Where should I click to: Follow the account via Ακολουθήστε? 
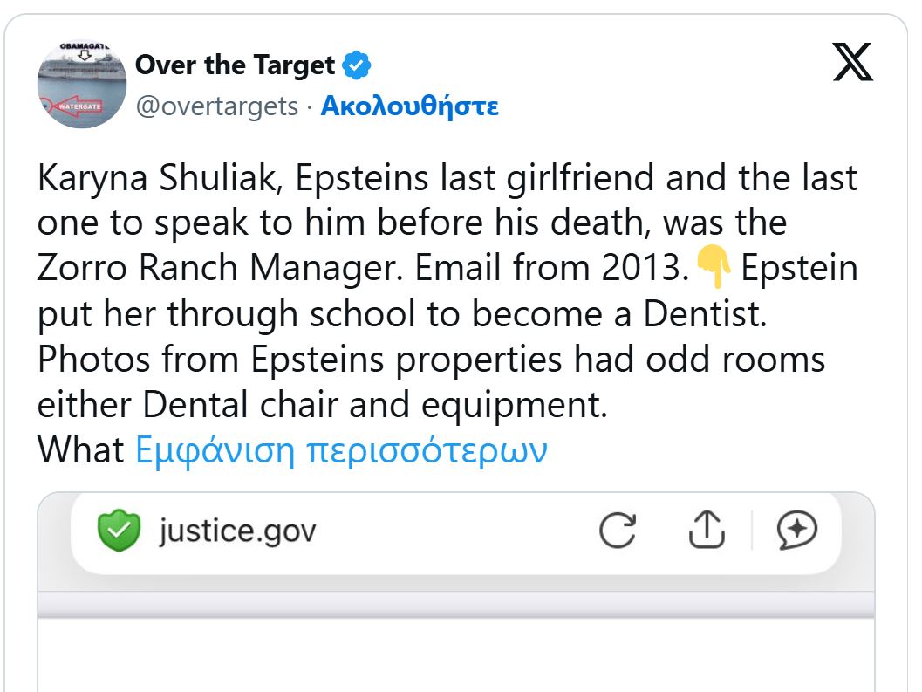coord(409,106)
